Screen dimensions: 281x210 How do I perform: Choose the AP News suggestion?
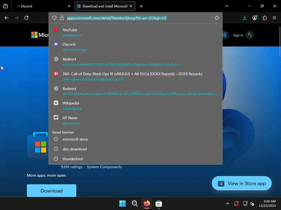coord(136,120)
